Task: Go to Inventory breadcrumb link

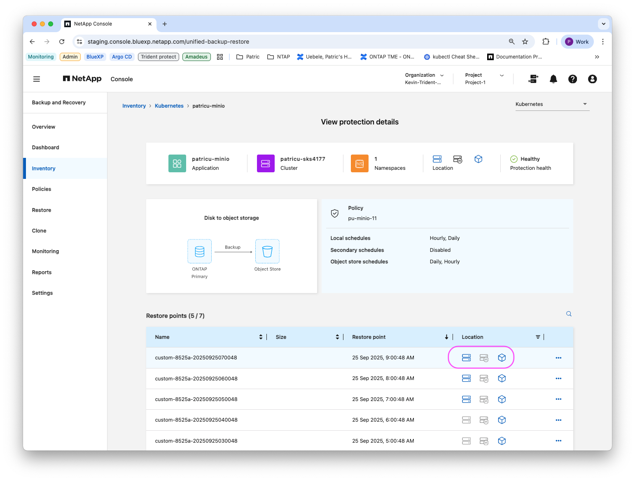Action: tap(134, 106)
